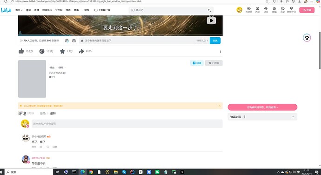Image resolution: width=321 pixels, height=175 pixels.
Task: Click the star favorite icon
Action: pyautogui.click(x=62, y=51)
